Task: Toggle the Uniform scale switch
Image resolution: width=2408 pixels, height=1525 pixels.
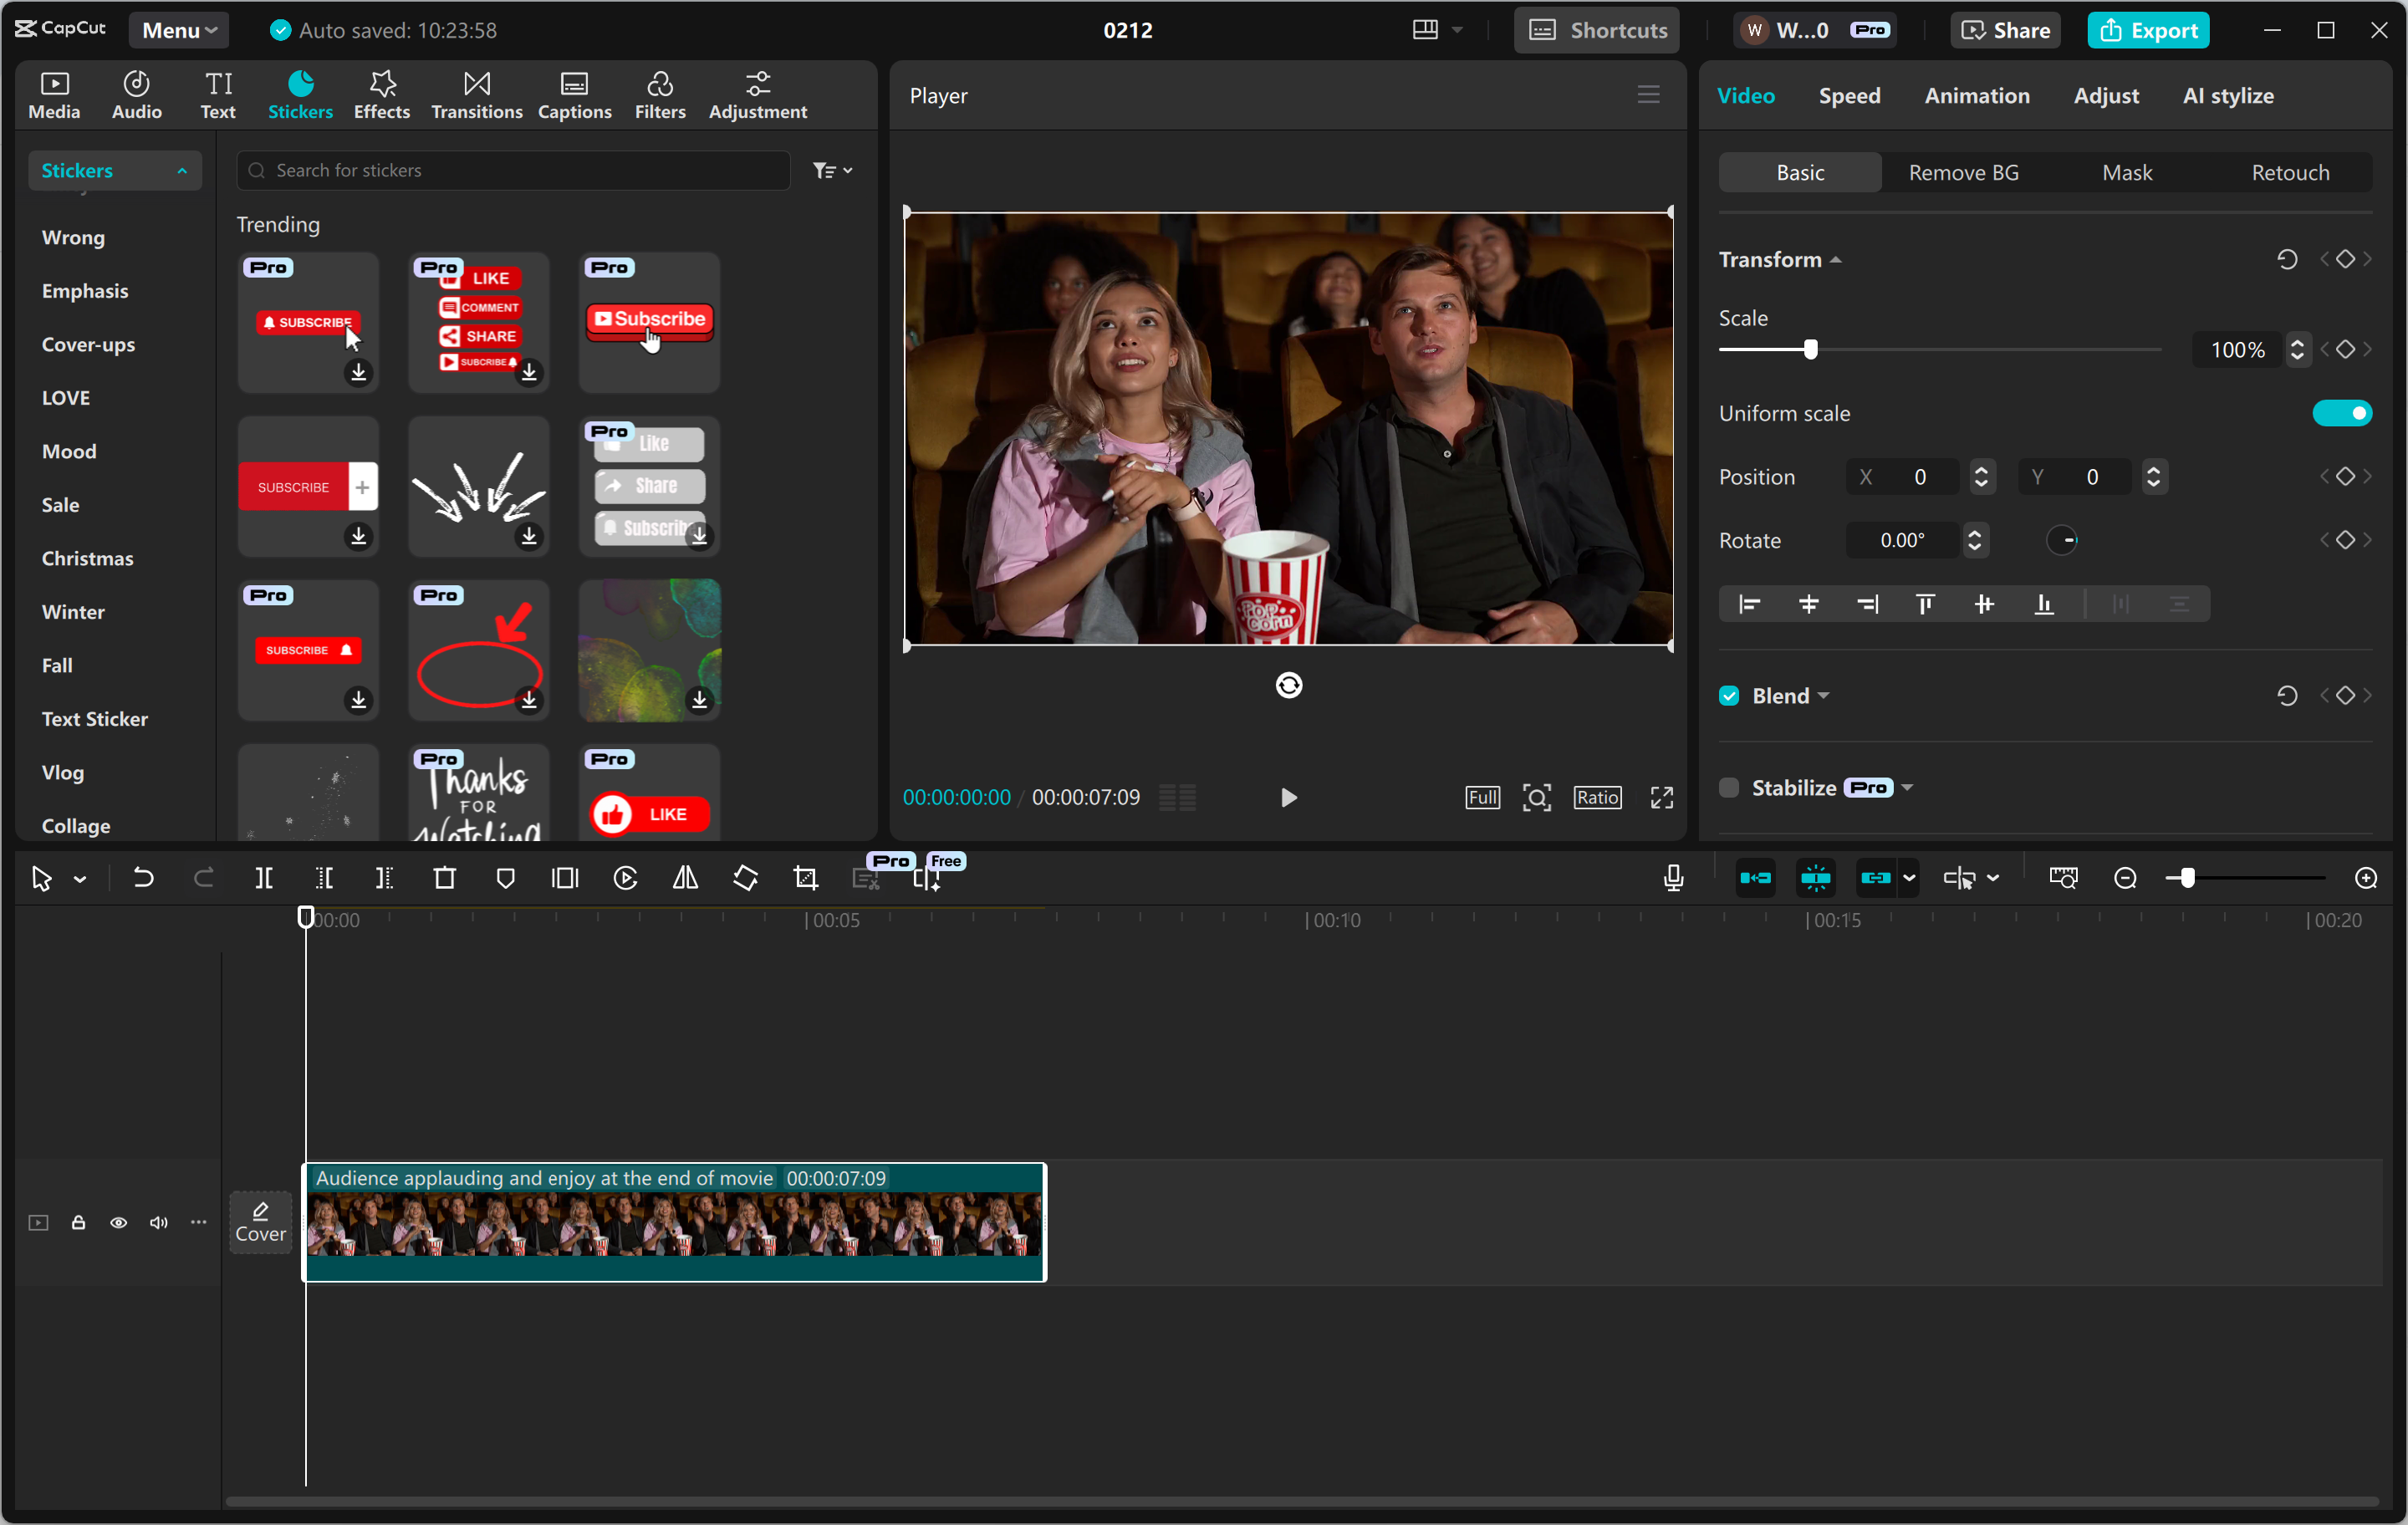Action: pyautogui.click(x=2341, y=413)
